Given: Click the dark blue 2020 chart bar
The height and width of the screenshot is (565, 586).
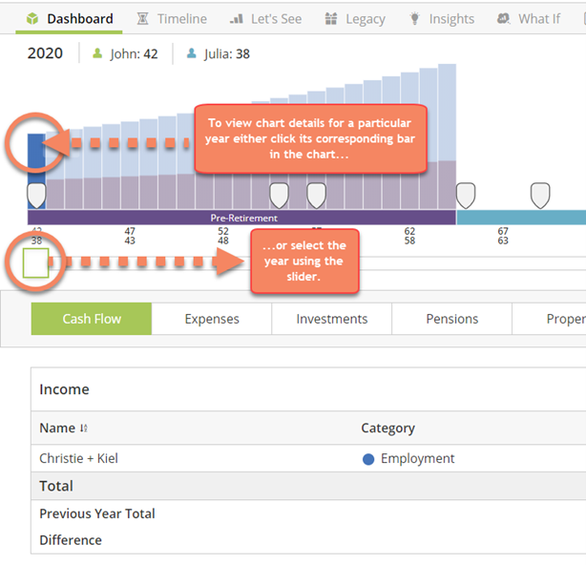Looking at the screenshot, I should pos(36,171).
